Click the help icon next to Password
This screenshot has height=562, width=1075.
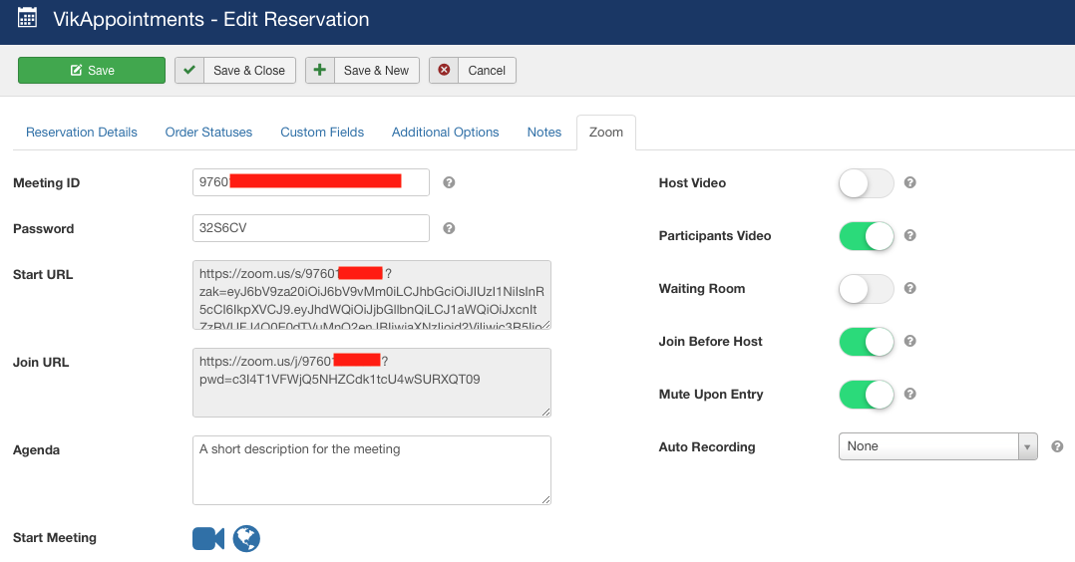(449, 228)
